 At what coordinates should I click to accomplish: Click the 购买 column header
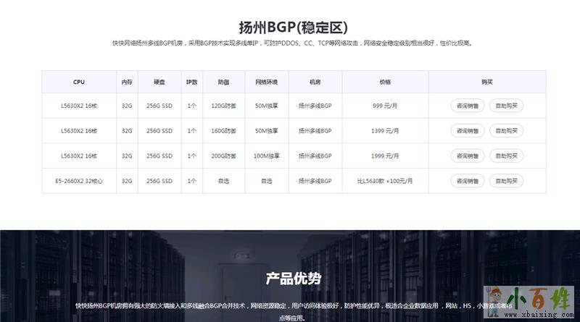point(486,82)
